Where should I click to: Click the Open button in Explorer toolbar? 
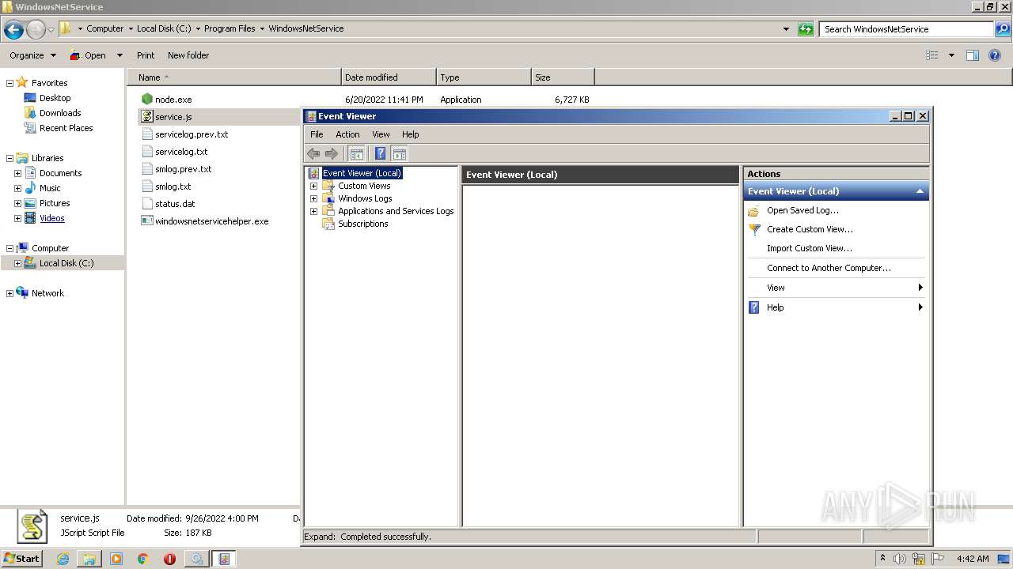click(88, 55)
